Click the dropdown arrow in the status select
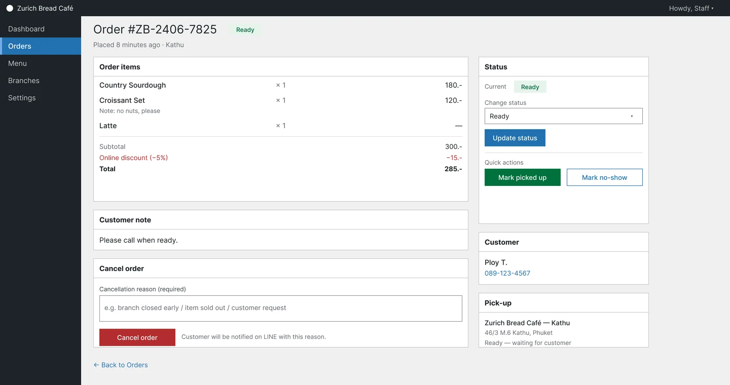Image resolution: width=730 pixels, height=385 pixels. coord(632,116)
